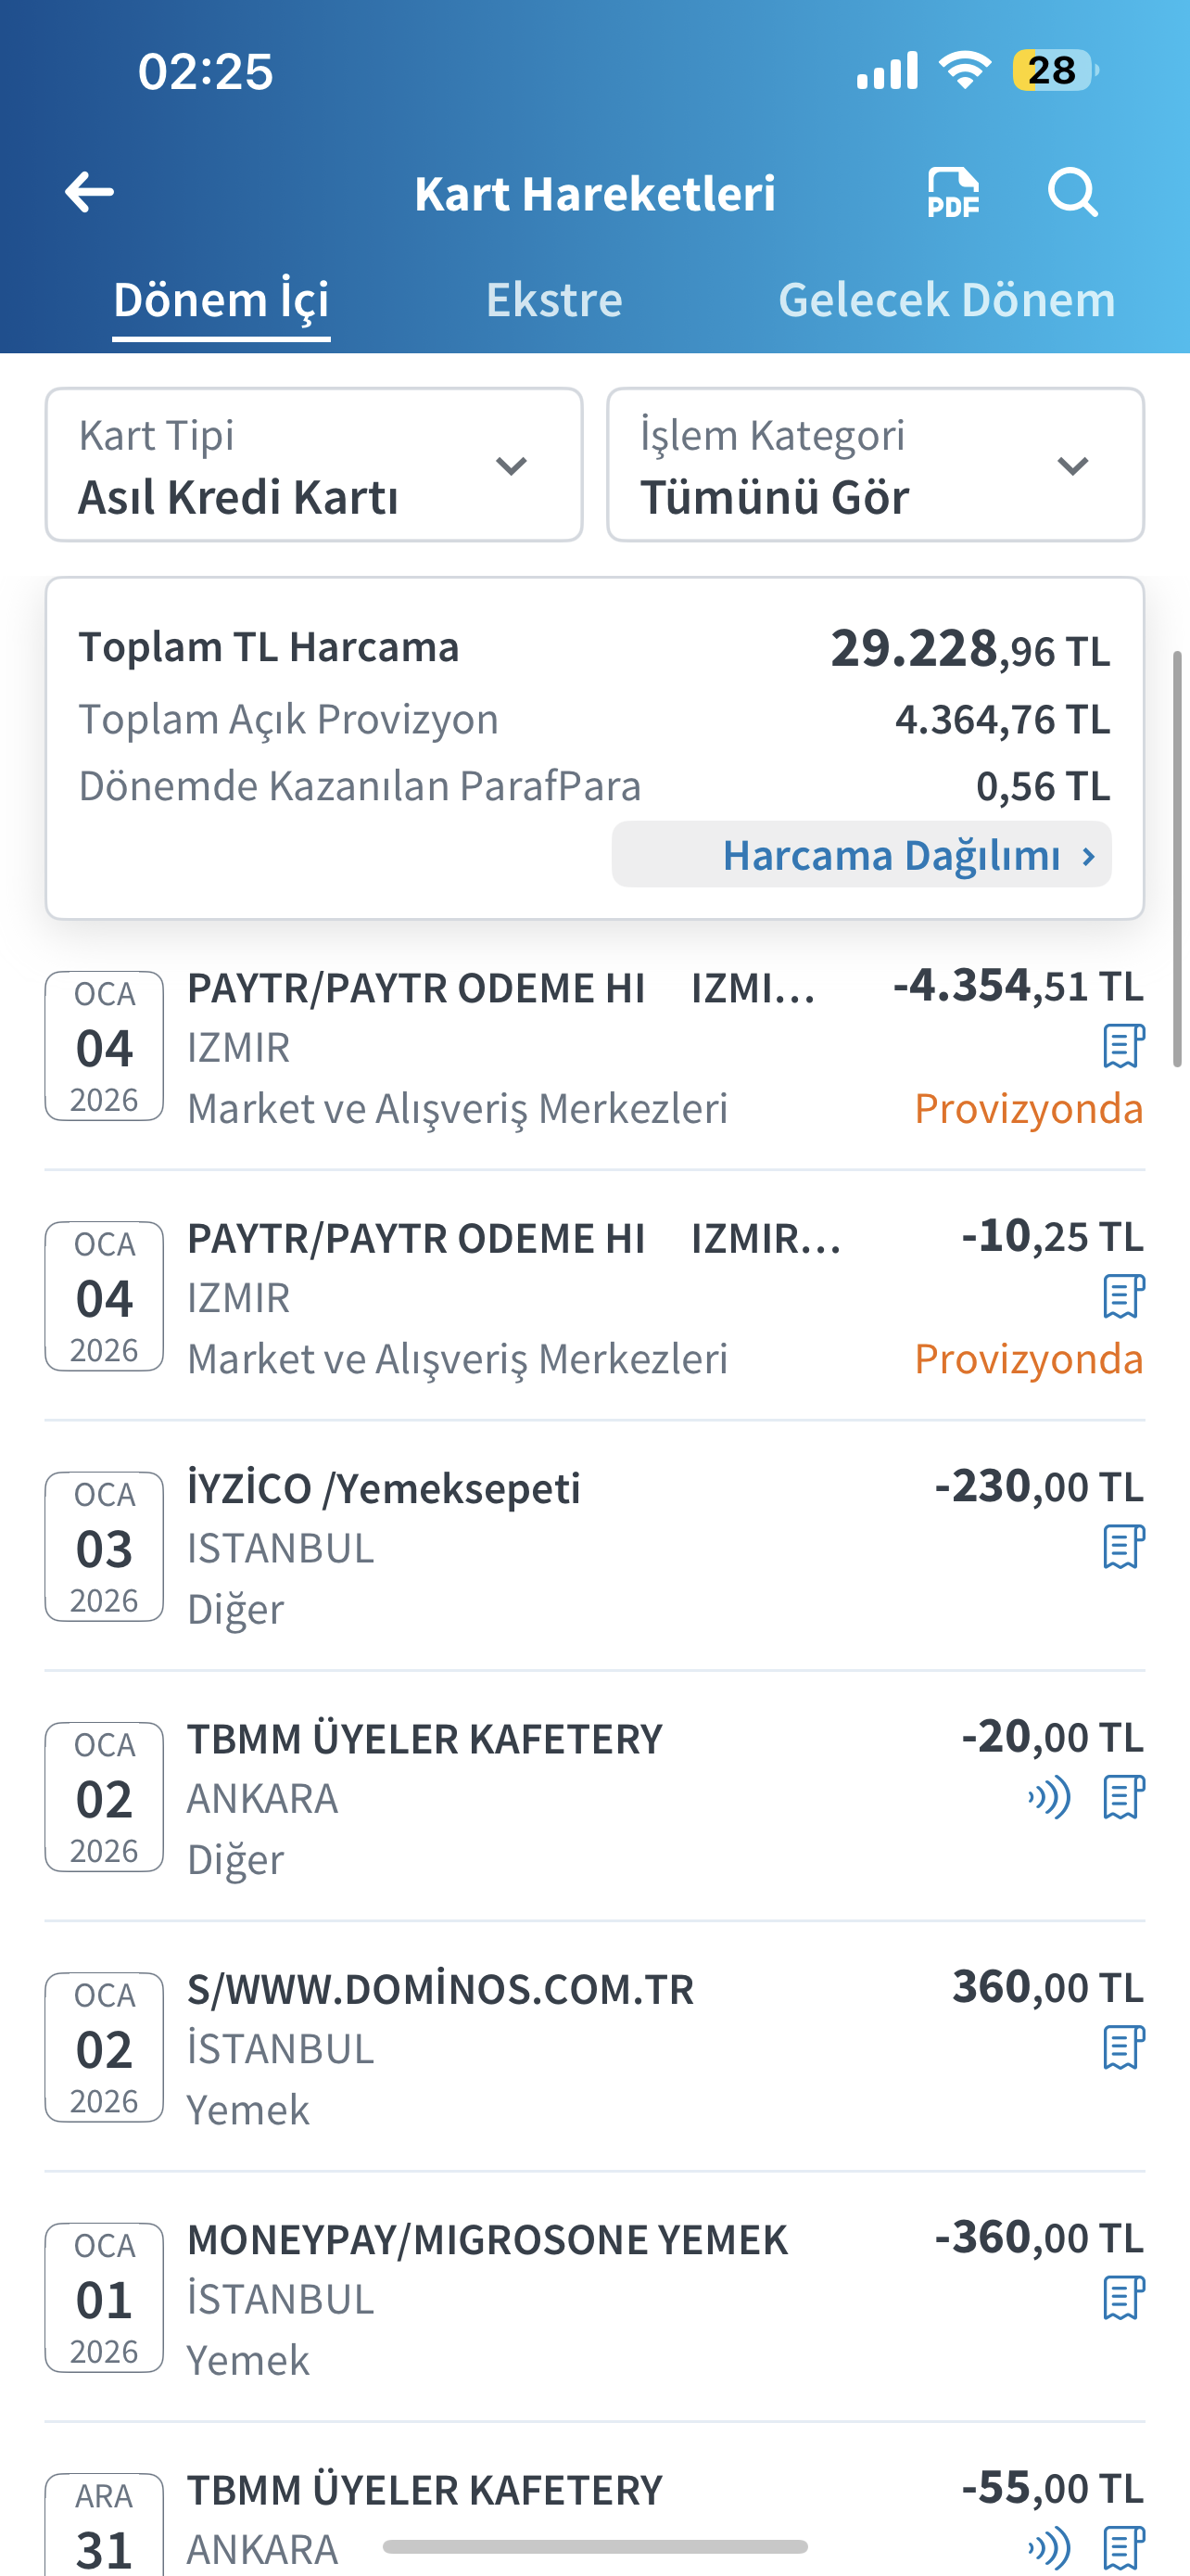Switch to the Gelecek Dönem tab

pyautogui.click(x=946, y=299)
